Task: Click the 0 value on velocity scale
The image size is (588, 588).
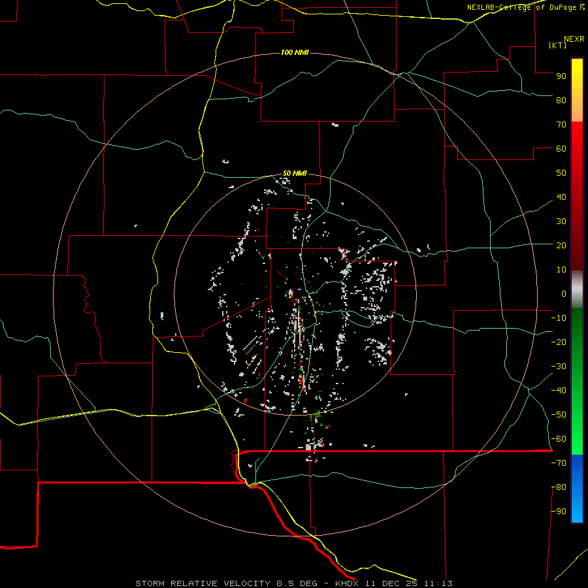Action: point(564,293)
